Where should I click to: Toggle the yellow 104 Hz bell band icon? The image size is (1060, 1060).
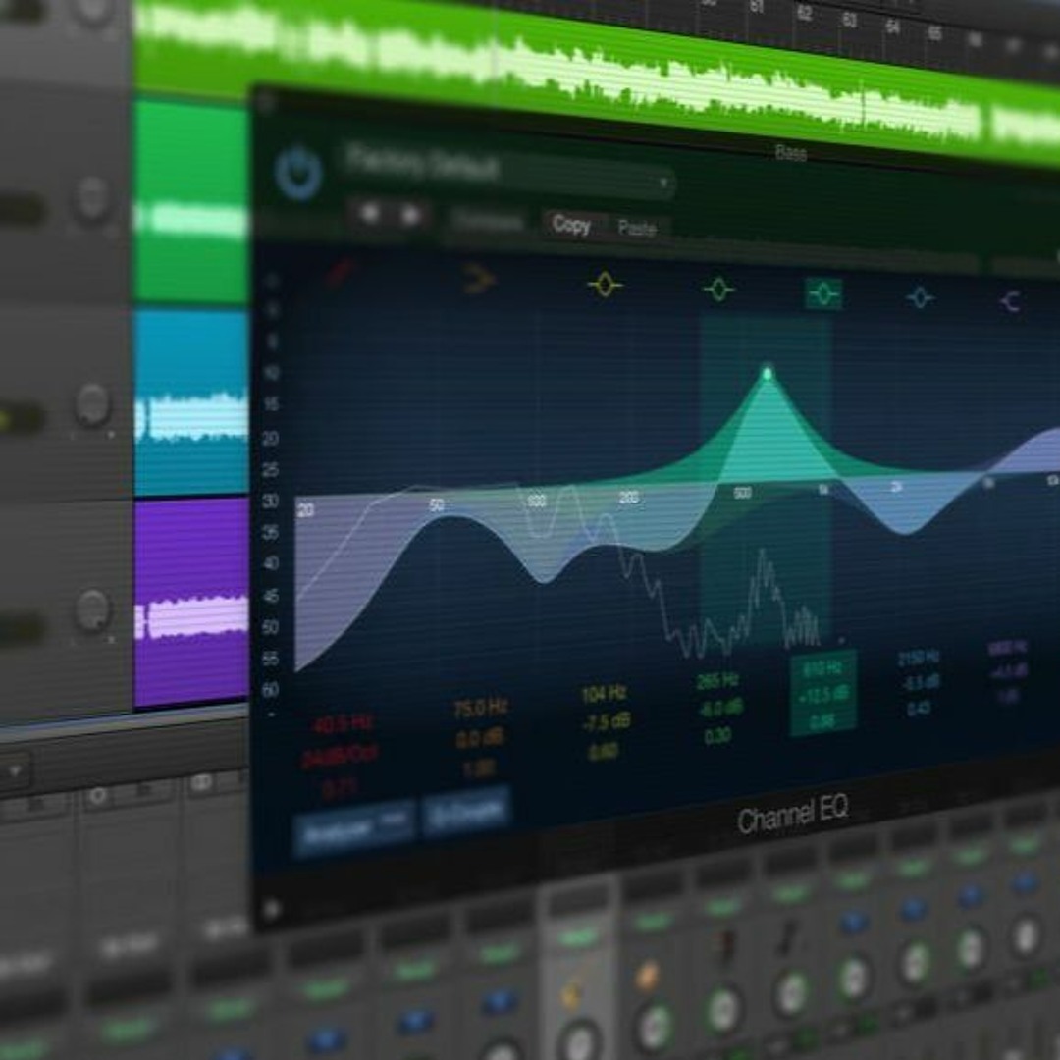point(605,286)
